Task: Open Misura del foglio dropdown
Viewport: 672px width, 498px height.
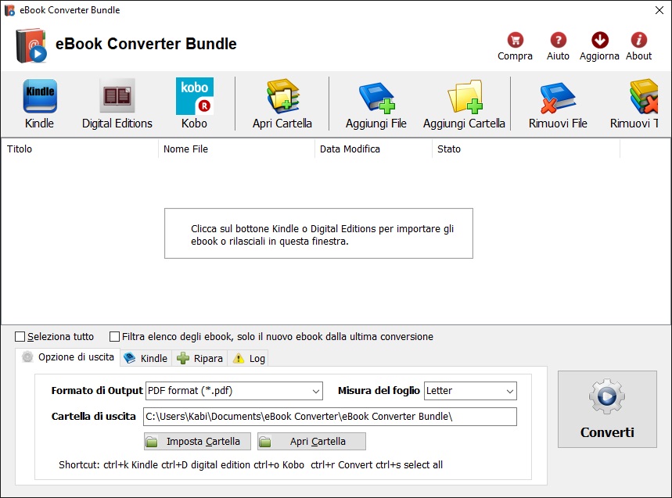Action: click(470, 391)
